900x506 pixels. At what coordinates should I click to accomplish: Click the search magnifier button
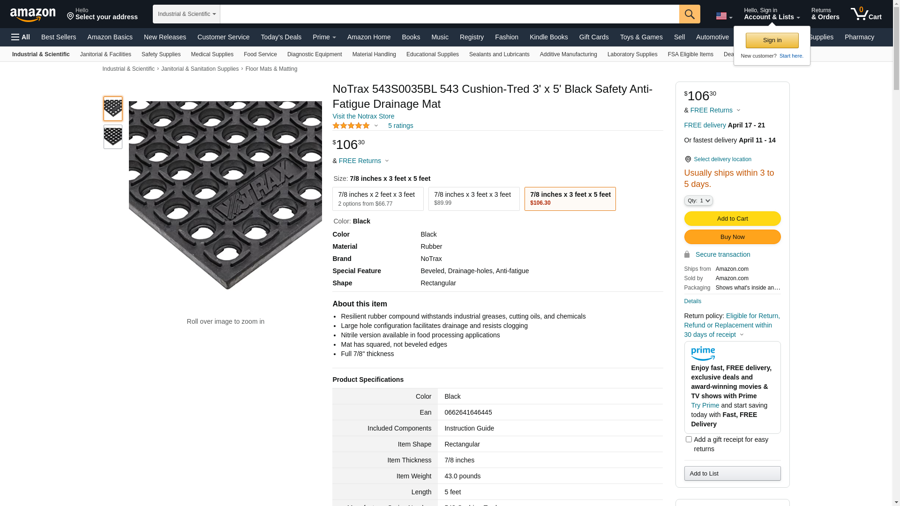(689, 14)
